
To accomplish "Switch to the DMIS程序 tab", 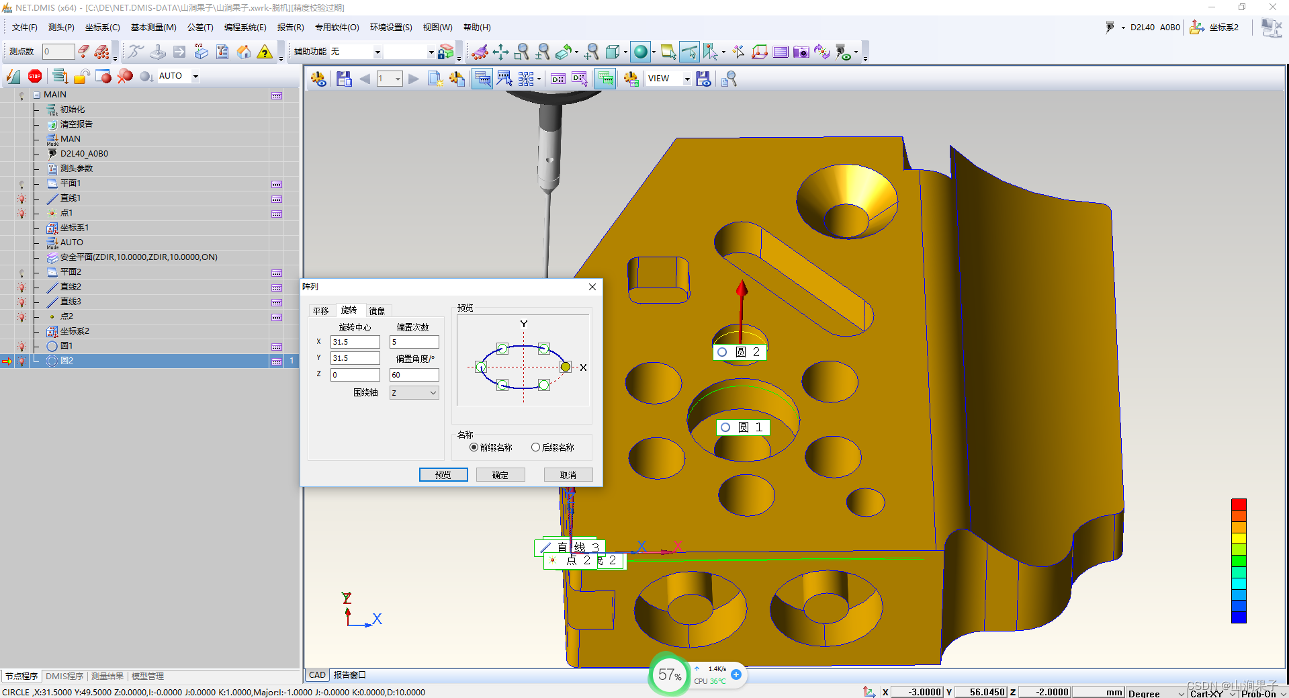I will tap(64, 677).
